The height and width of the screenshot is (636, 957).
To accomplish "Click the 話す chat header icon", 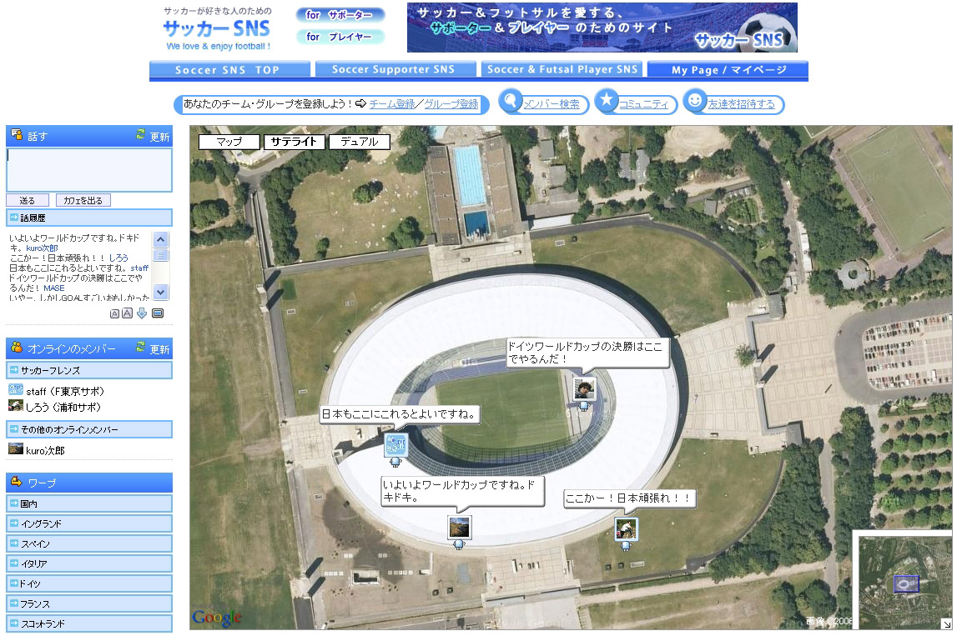I will 17,135.
